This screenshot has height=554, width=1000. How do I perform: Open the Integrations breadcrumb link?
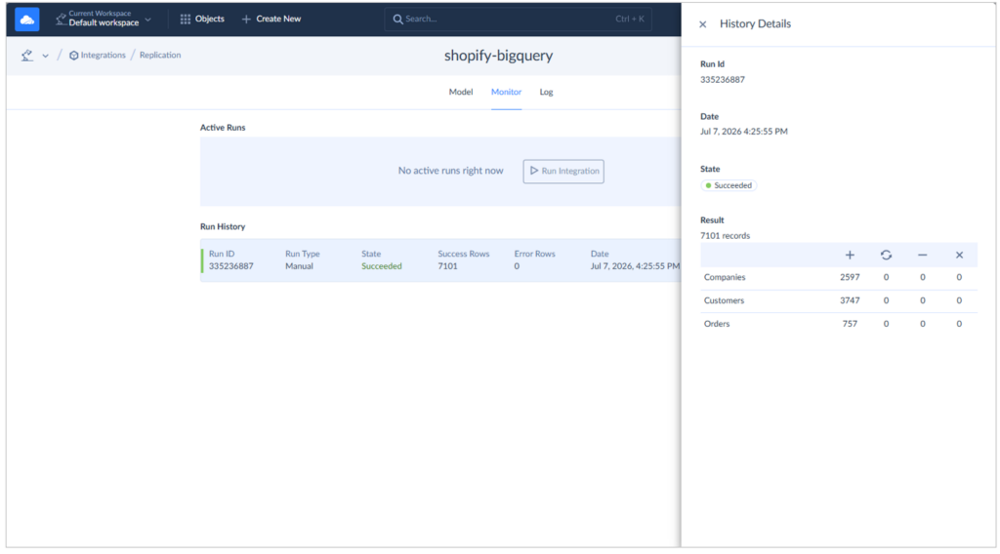pyautogui.click(x=103, y=56)
